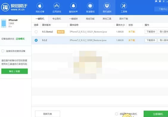Click the shirt skin-theme icon
168x117 pixels.
click(x=160, y=1)
